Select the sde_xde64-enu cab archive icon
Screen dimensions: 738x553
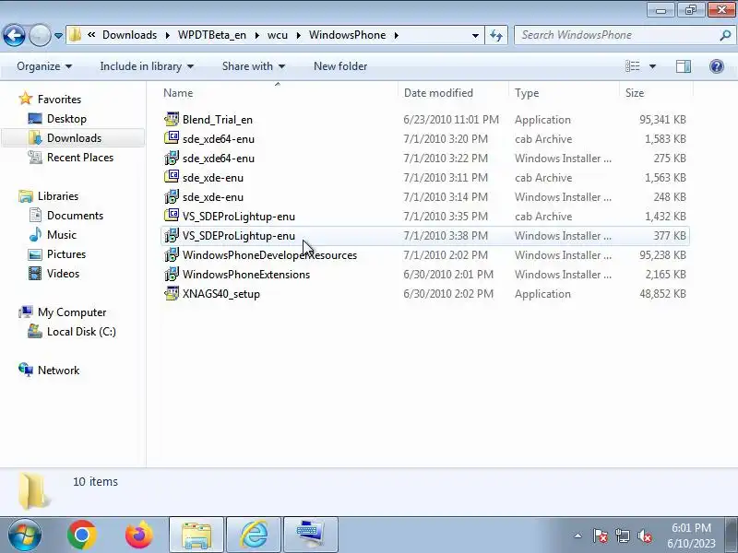(172, 139)
